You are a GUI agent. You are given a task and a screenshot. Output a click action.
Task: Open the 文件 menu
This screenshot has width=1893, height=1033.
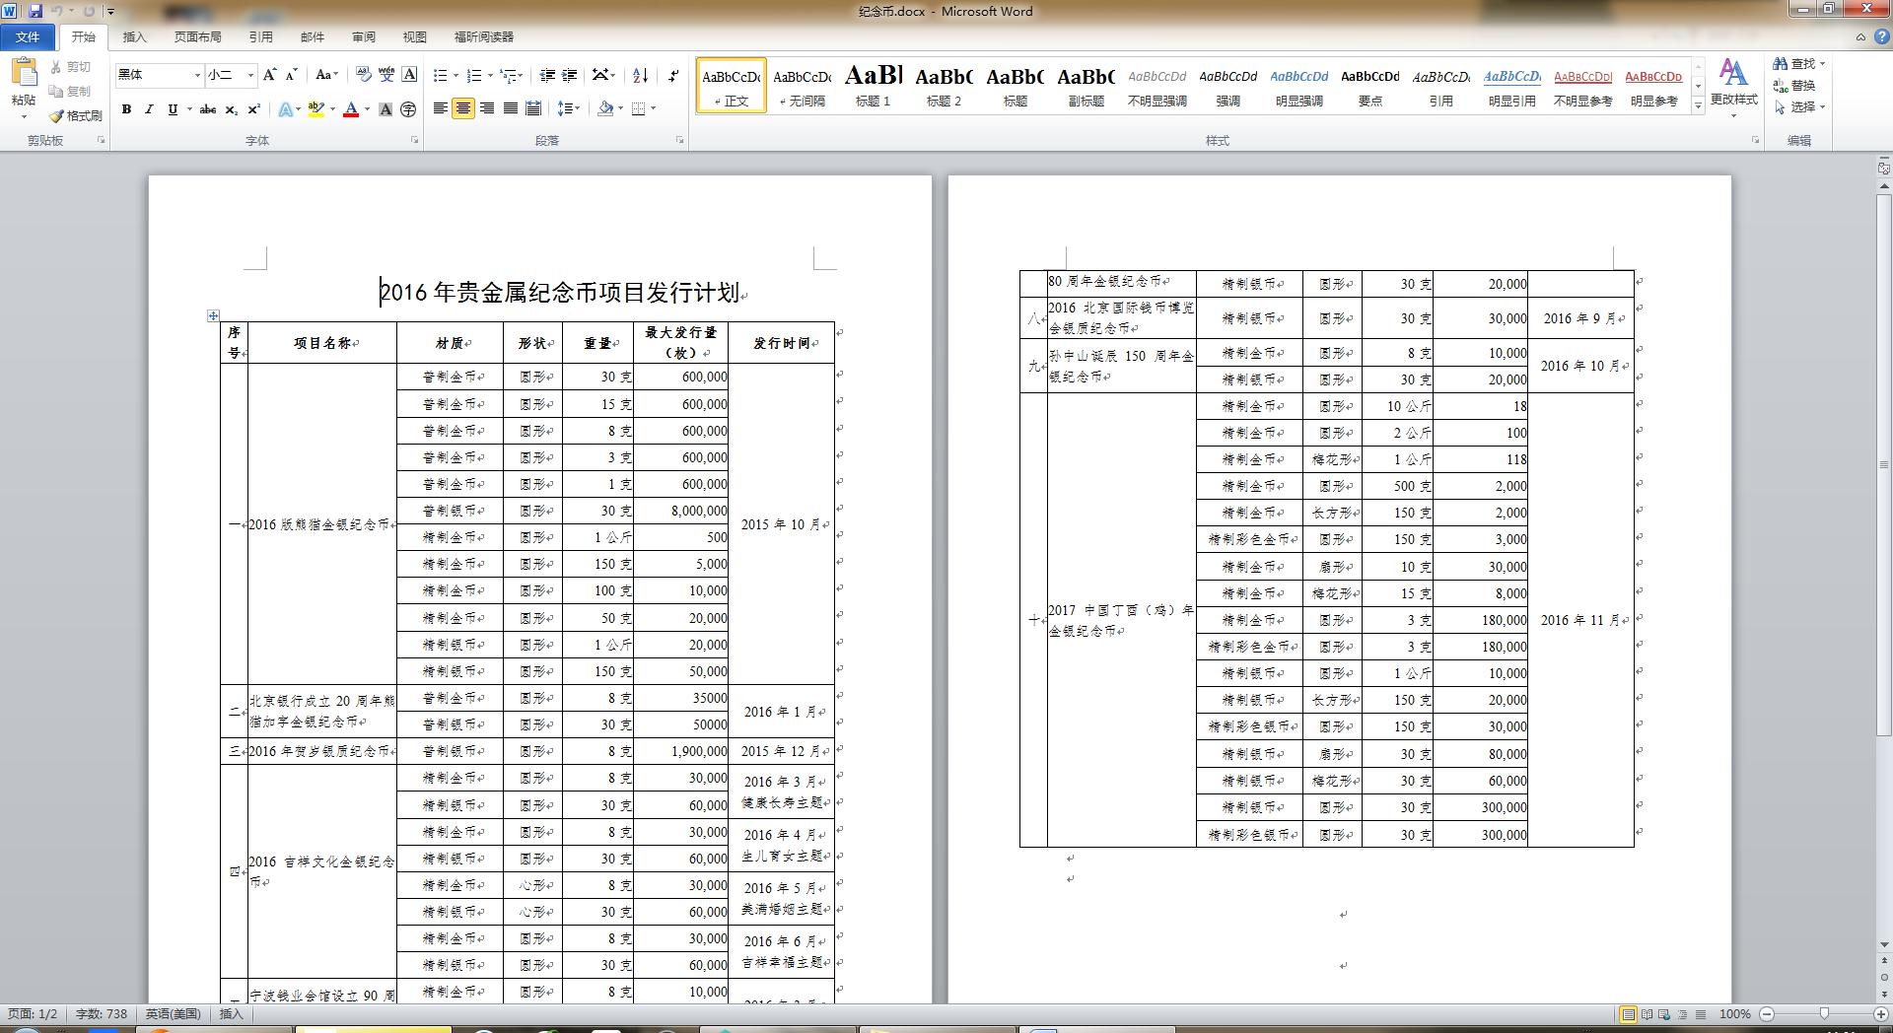coord(28,36)
